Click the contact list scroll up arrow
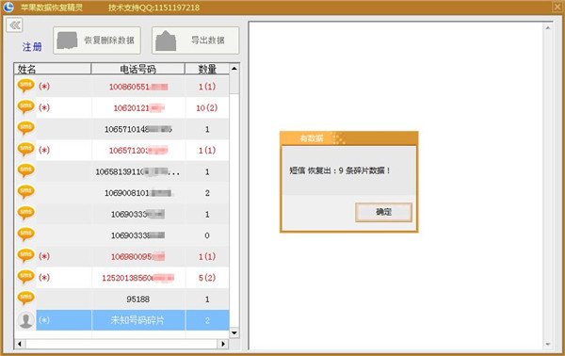This screenshot has width=565, height=356. click(234, 69)
